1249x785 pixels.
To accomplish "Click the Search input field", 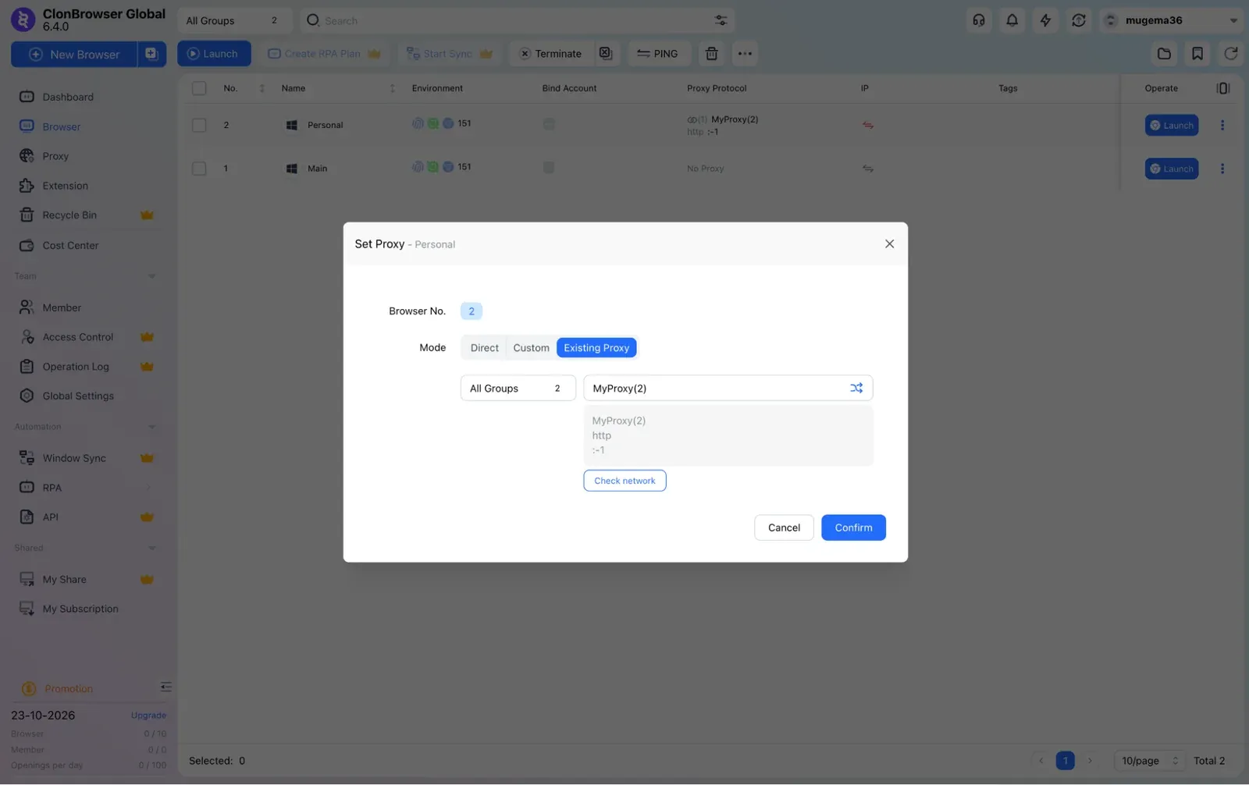I will click(507, 20).
